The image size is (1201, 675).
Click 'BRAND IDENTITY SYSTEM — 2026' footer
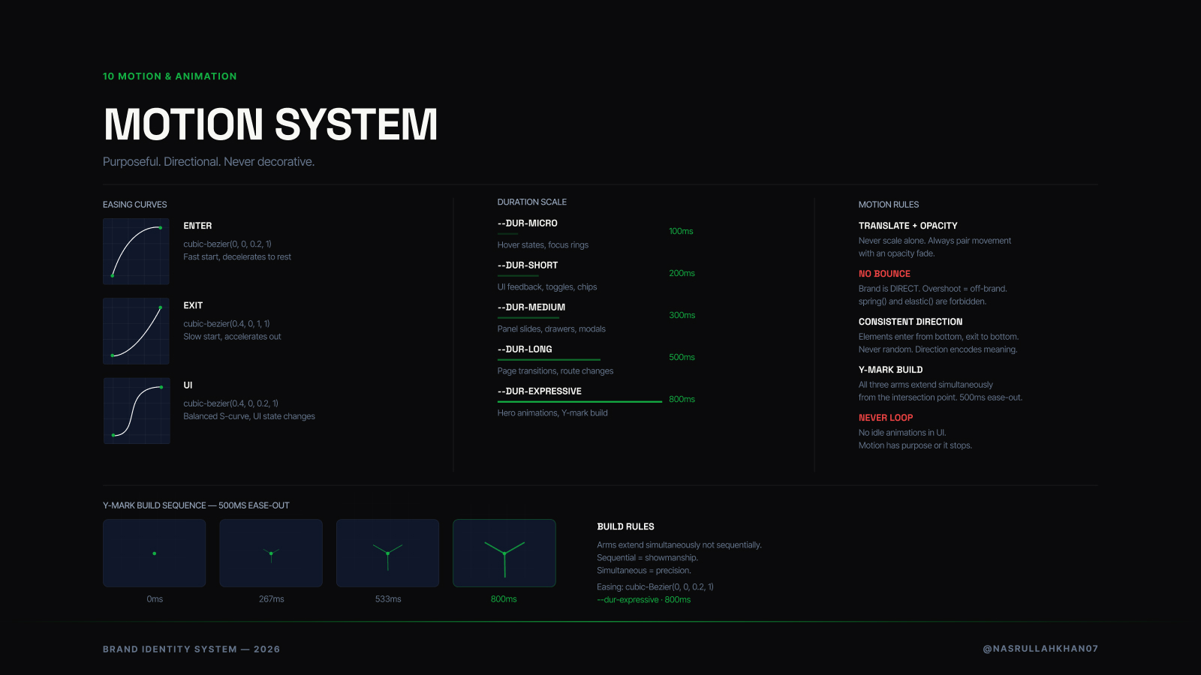pos(191,649)
